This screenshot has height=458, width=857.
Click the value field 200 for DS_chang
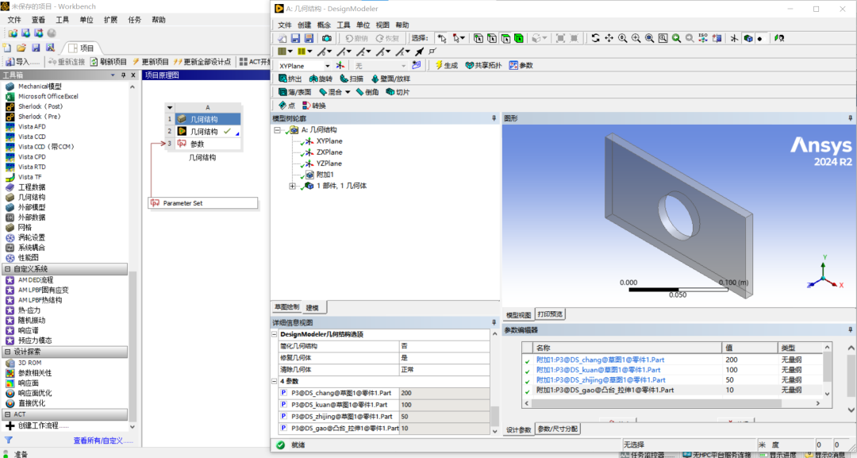444,393
